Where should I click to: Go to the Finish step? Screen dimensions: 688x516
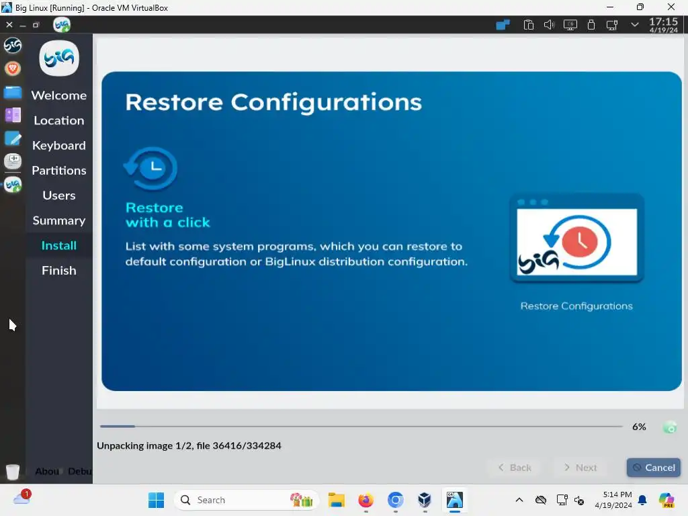click(x=59, y=270)
